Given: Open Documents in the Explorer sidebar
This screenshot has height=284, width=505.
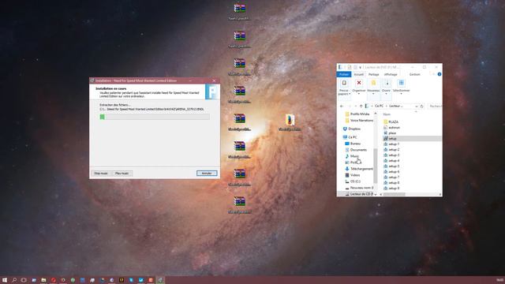Looking at the screenshot, I should click(356, 150).
